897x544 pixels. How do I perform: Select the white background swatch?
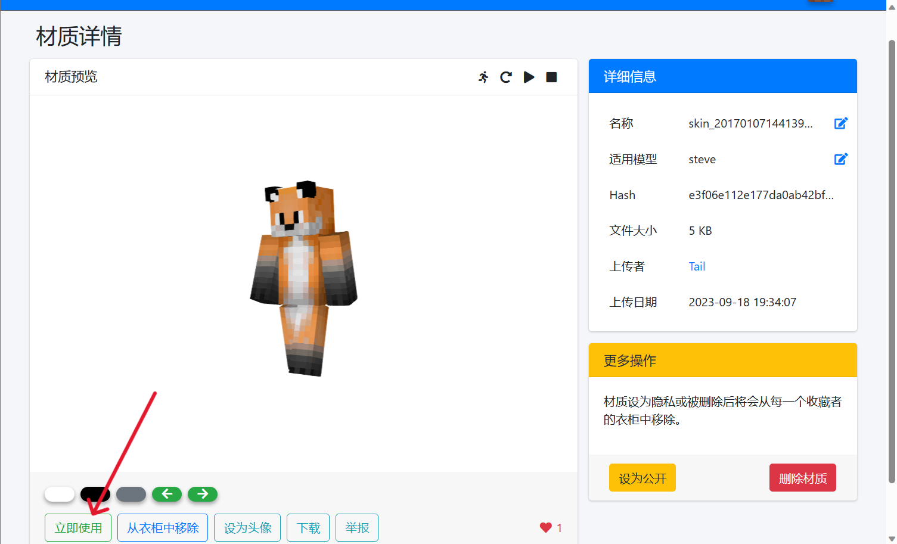tap(60, 494)
